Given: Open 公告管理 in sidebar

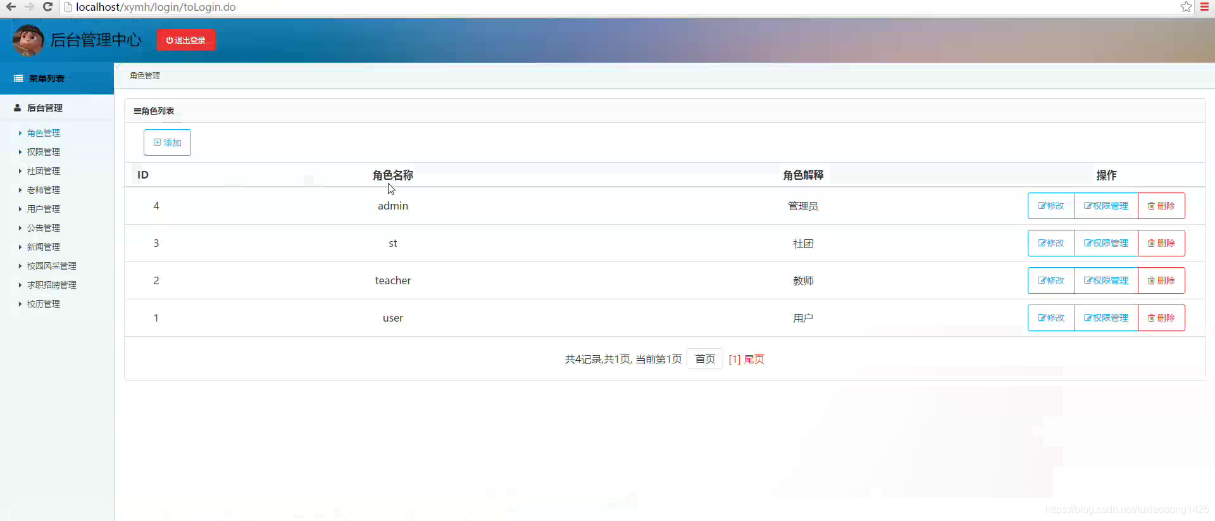Looking at the screenshot, I should [x=43, y=228].
